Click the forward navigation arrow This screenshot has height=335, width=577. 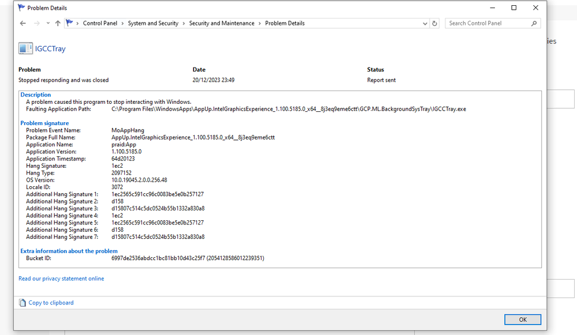pos(36,23)
